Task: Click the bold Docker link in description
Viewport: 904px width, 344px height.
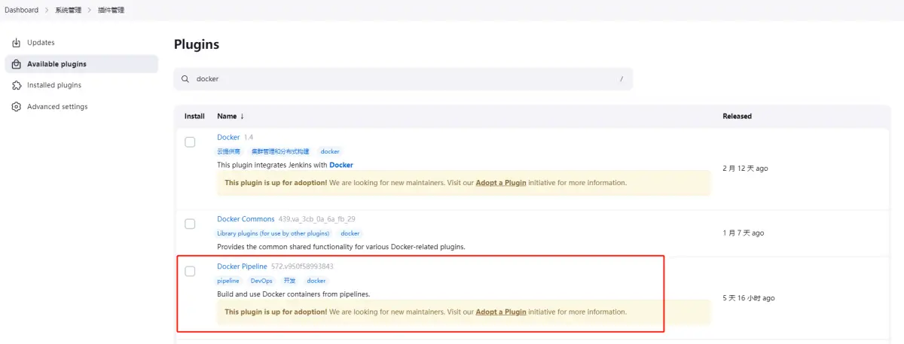Action: click(341, 165)
